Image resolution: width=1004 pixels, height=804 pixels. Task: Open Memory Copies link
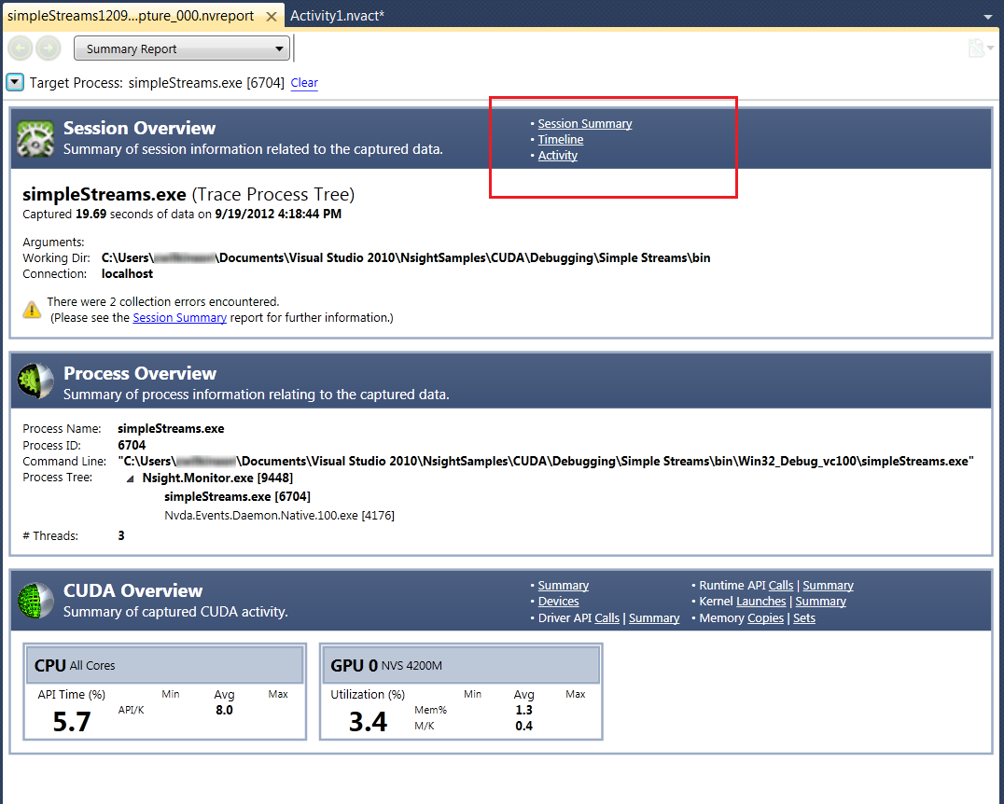point(765,618)
